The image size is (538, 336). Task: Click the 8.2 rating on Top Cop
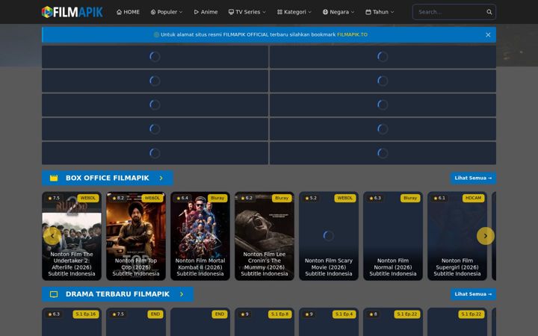pos(118,198)
